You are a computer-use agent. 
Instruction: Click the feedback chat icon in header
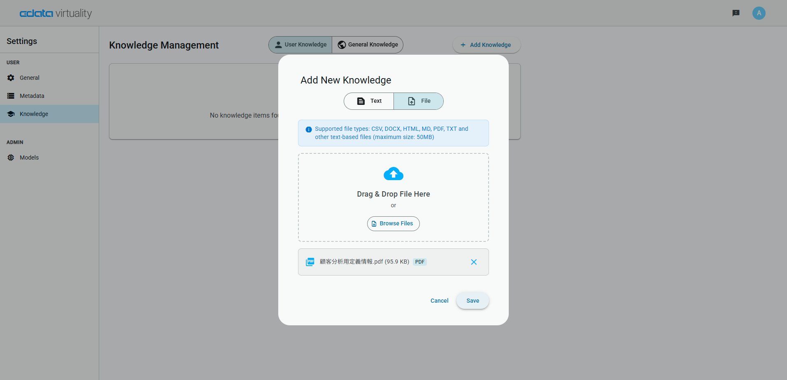click(x=736, y=13)
